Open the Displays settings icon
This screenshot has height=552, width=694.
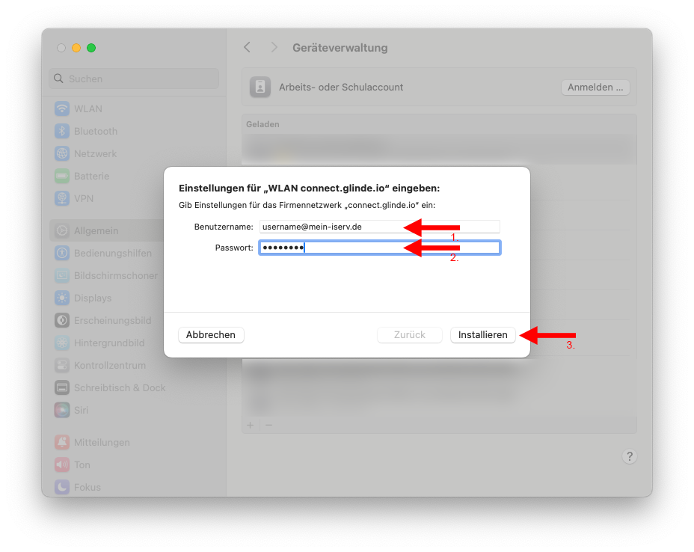tap(62, 298)
